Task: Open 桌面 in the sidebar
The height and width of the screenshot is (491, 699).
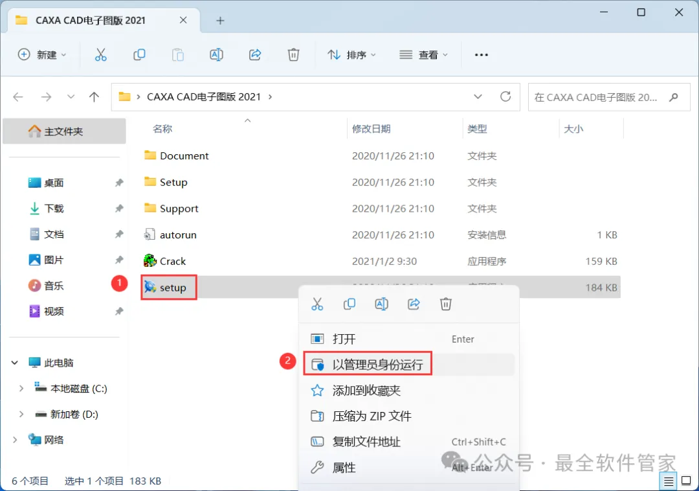Action: coord(54,183)
